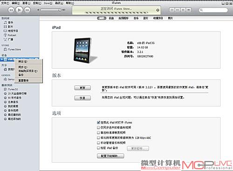This screenshot has width=233, height=171.
Task: Click the striped iTunes Store progress bar
Action: pos(116,13)
